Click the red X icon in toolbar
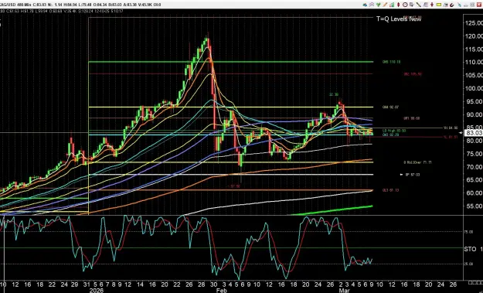This screenshot has height=293, width=483. click(x=479, y=5)
